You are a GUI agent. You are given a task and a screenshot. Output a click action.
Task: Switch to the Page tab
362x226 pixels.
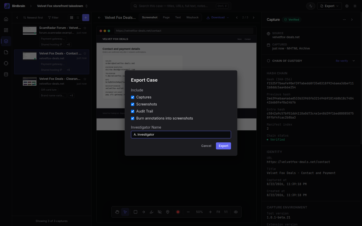[x=166, y=17]
